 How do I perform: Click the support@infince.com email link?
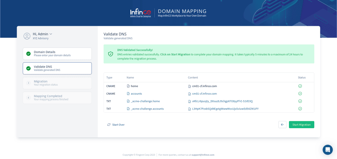203,155
